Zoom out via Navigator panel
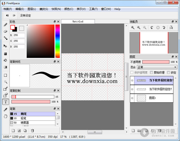 [139, 28]
